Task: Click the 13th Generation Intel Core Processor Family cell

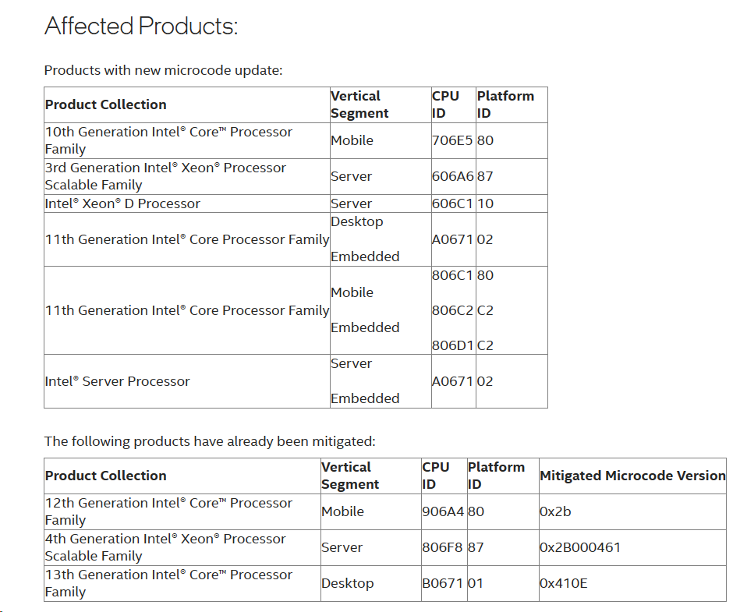Action: click(168, 583)
